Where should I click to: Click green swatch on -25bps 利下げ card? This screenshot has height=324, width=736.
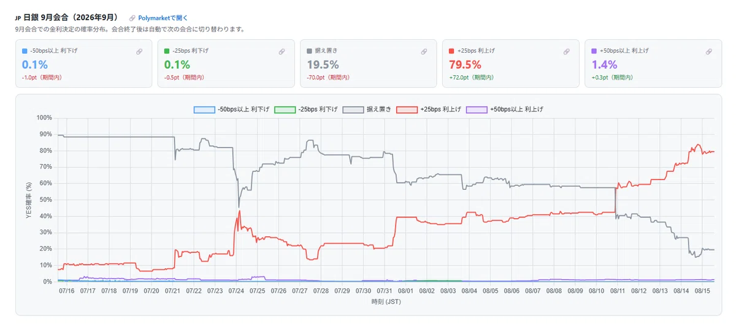point(167,51)
